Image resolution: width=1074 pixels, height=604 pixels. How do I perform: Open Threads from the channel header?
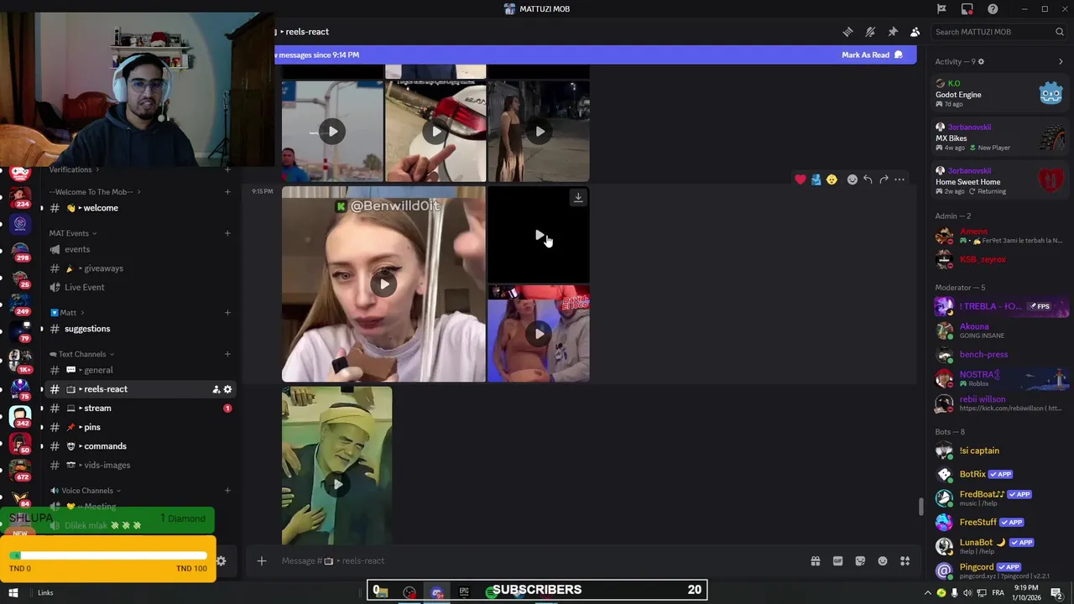pos(847,32)
